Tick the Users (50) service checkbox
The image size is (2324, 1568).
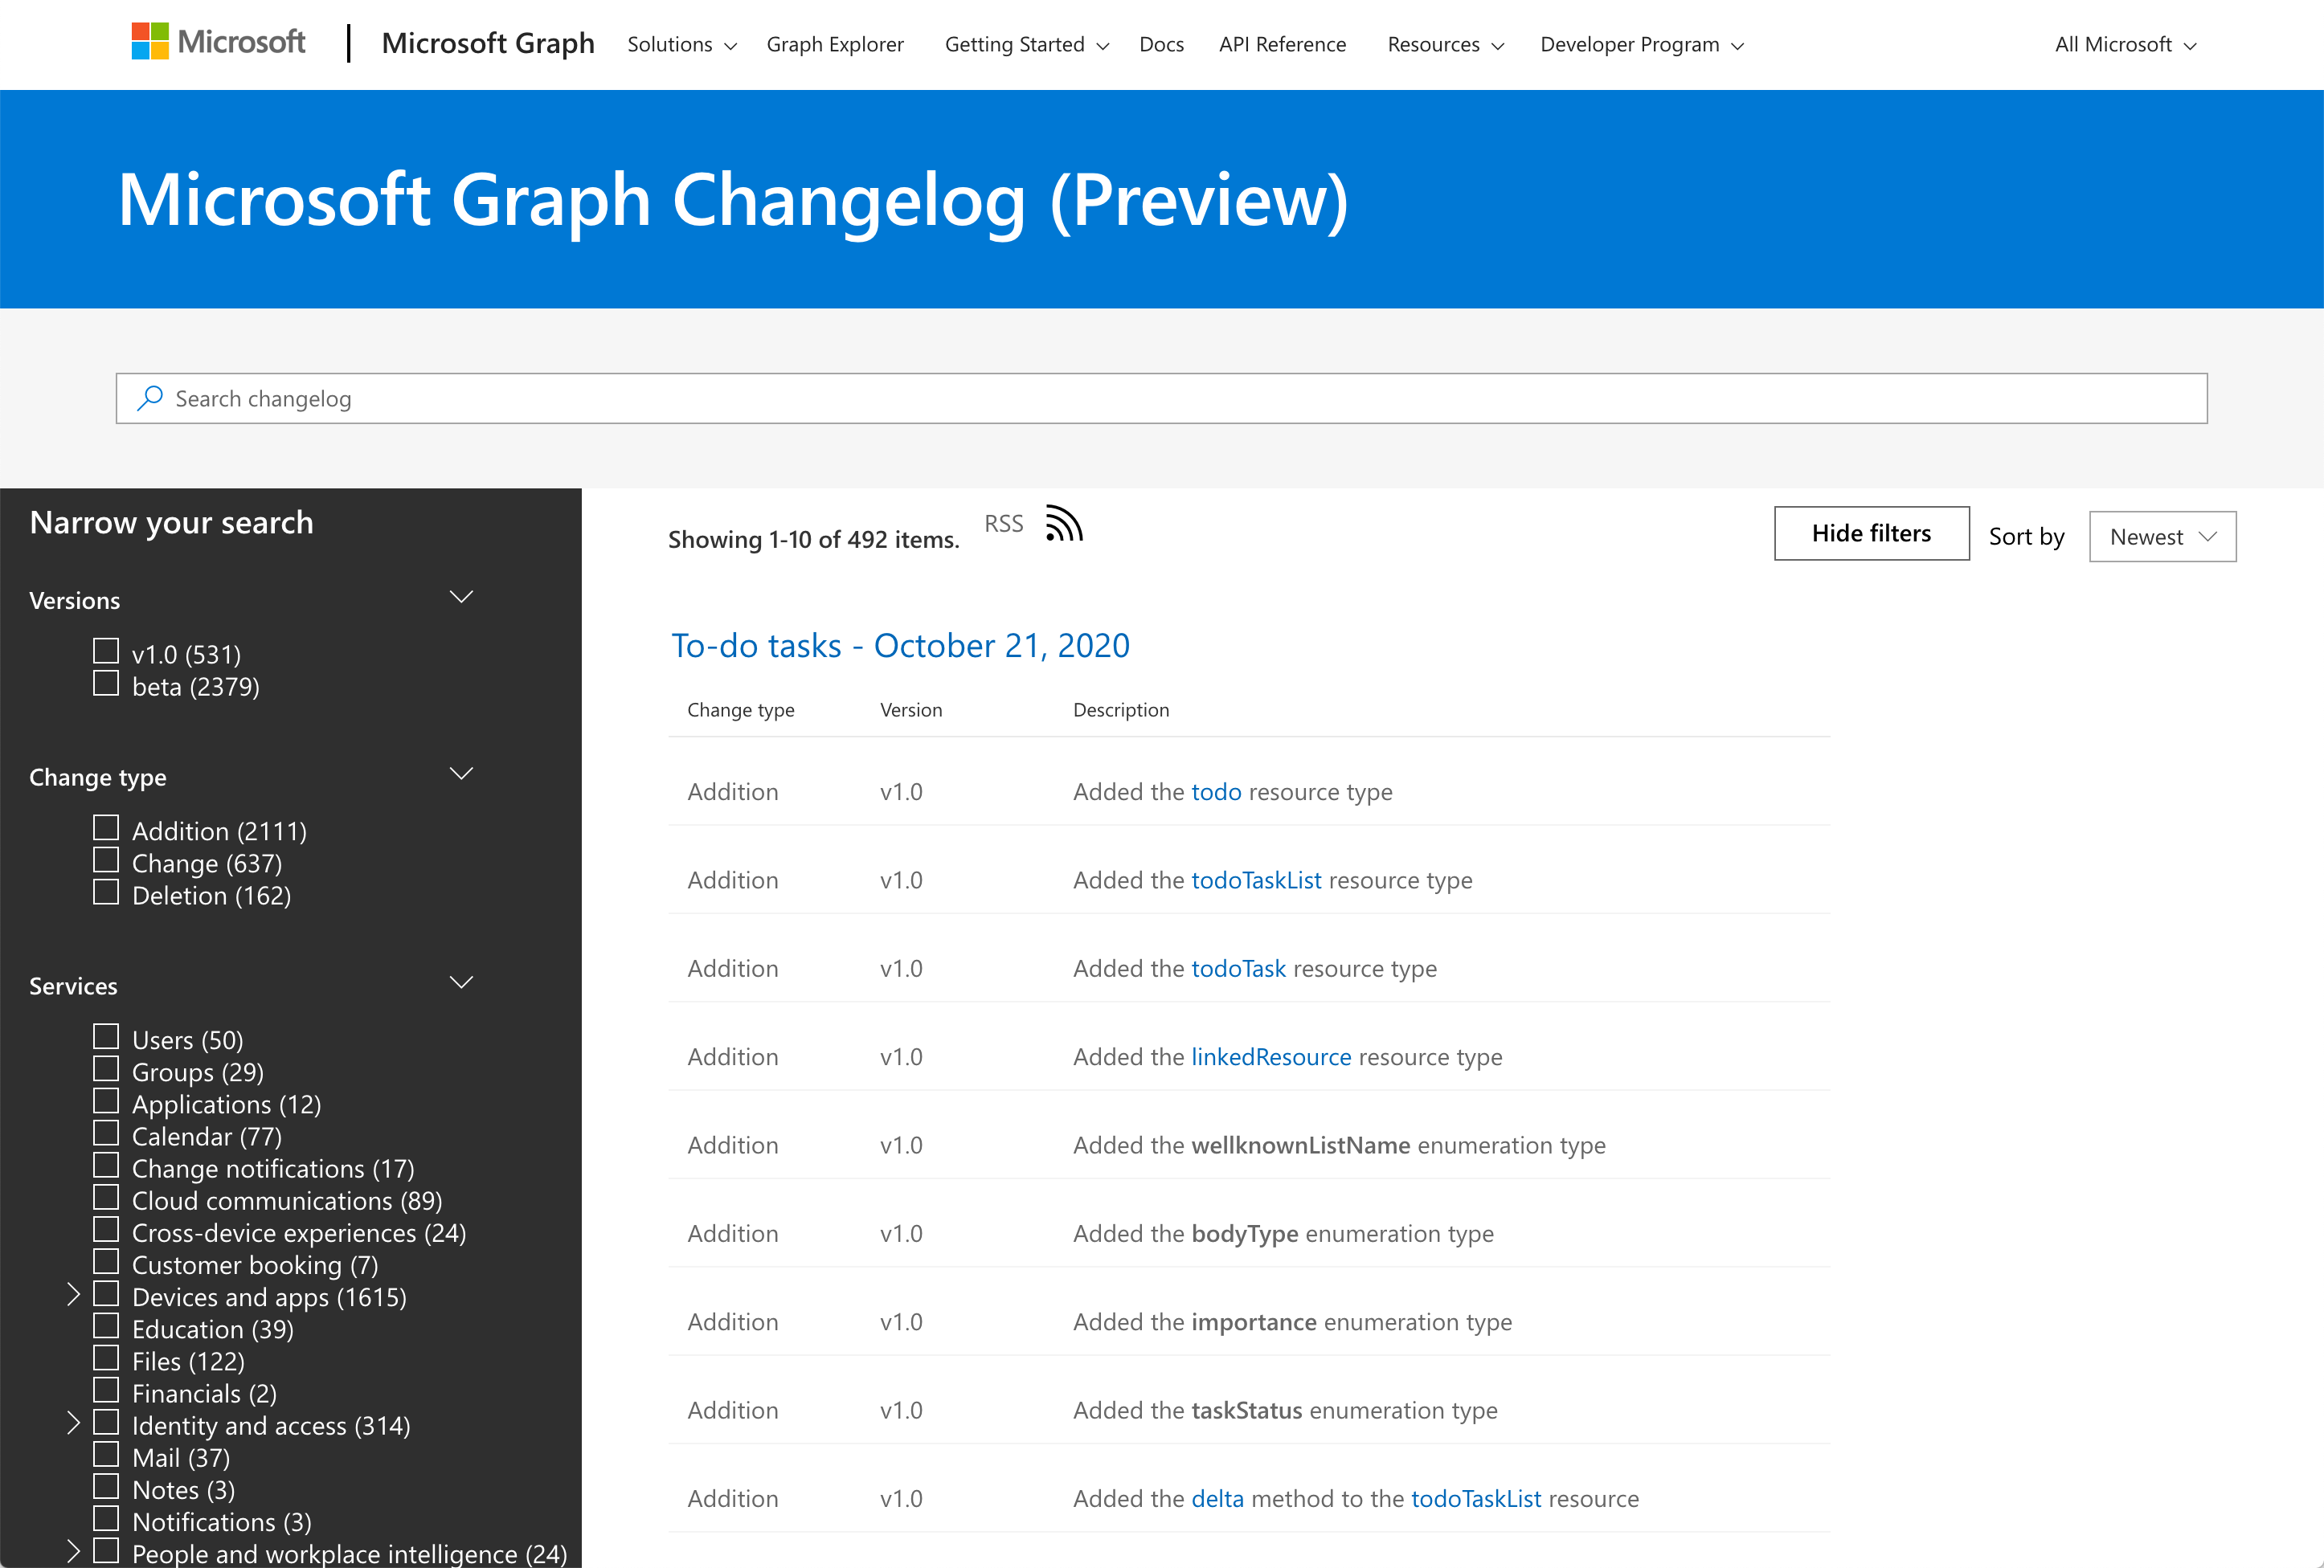coord(106,1037)
